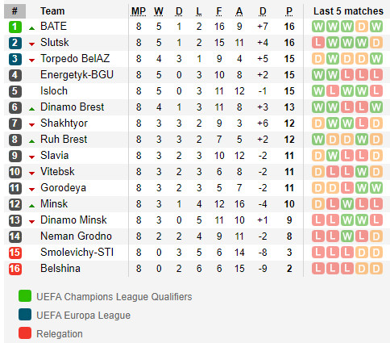Open the Neman Grodno team link

(76, 236)
